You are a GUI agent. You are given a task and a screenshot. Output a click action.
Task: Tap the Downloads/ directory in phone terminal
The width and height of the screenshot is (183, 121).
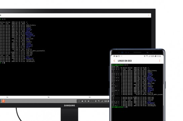pos(151,79)
